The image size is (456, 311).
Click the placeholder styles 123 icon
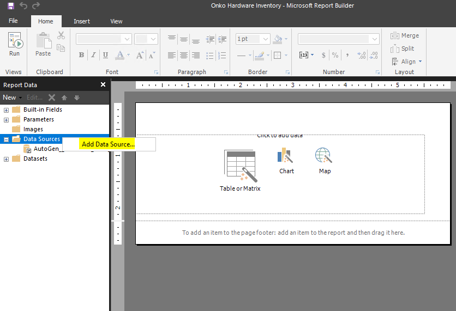point(304,55)
